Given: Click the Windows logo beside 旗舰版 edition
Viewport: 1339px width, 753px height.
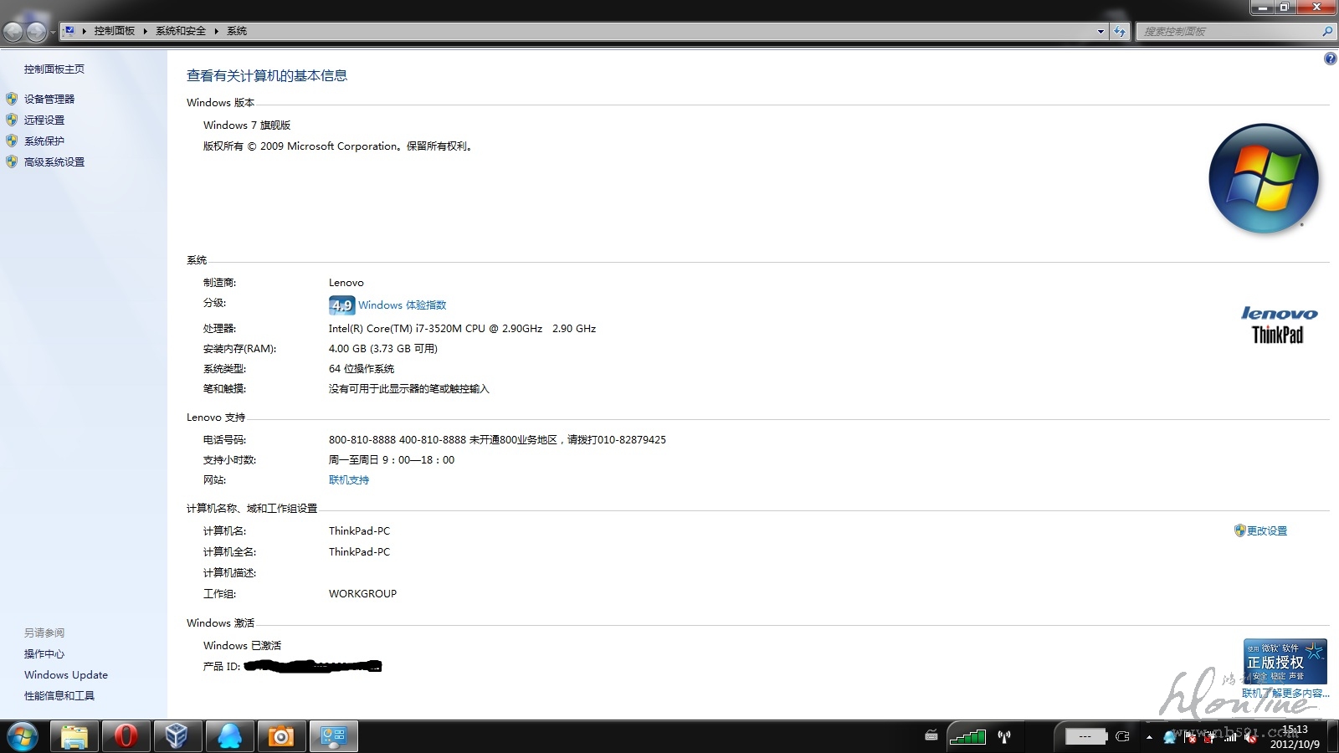Looking at the screenshot, I should pyautogui.click(x=1264, y=178).
